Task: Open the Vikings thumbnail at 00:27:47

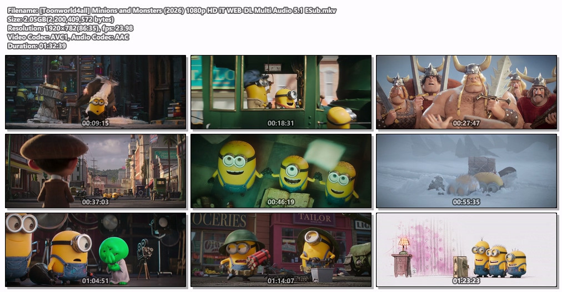Action: (466, 92)
